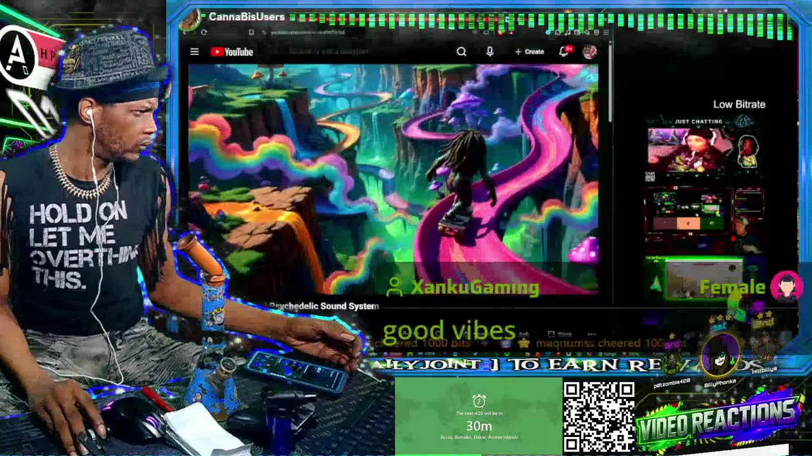Click the QR code on the overlay
Screen dimensions: 812x456
[599, 417]
